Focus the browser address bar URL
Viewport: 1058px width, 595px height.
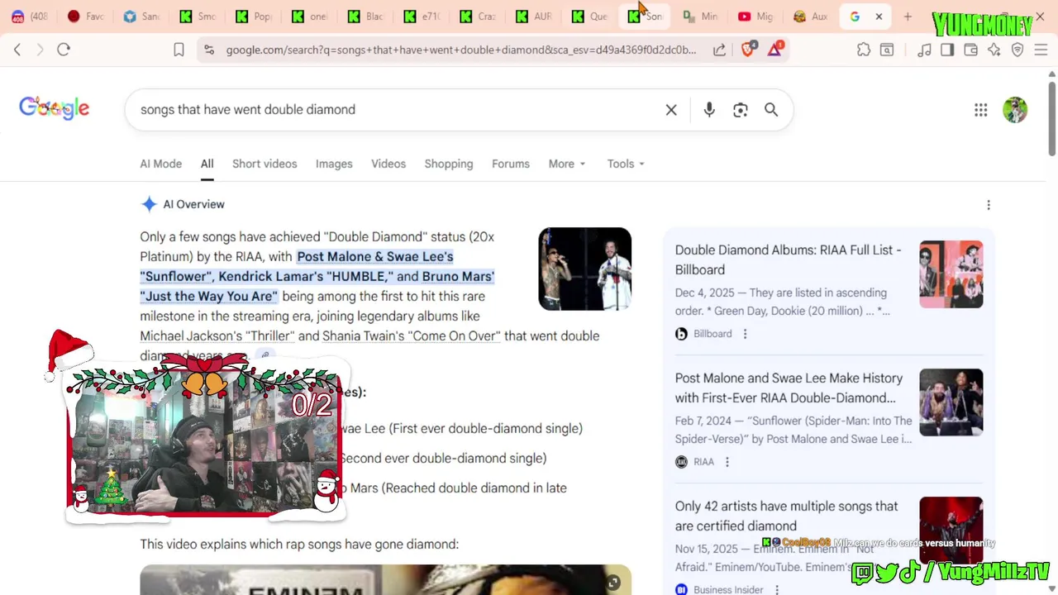(461, 50)
